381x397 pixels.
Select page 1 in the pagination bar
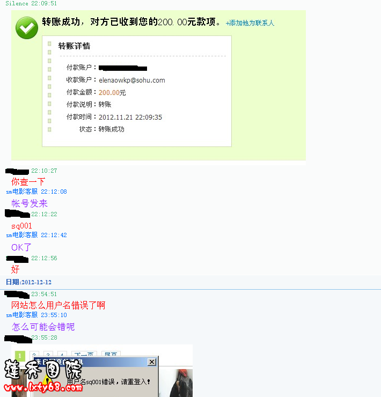point(20,356)
